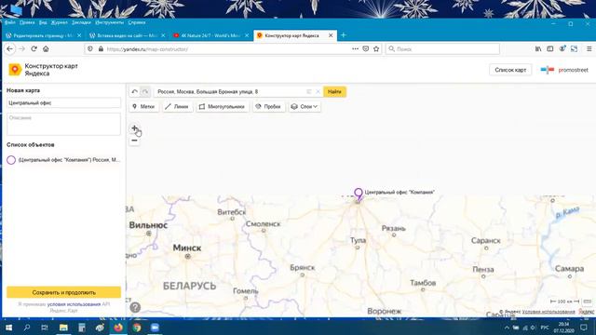Toggle the Firefox sidebar icon
The height and width of the screenshot is (335, 596).
click(x=550, y=49)
